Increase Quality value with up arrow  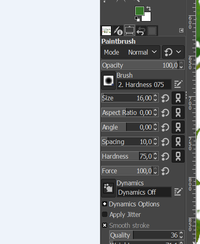pos(181,233)
